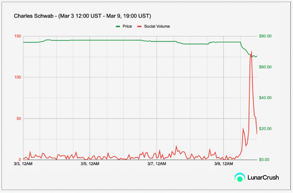Click the green Price legend swatch
Image resolution: width=293 pixels, height=193 pixels.
118,27
